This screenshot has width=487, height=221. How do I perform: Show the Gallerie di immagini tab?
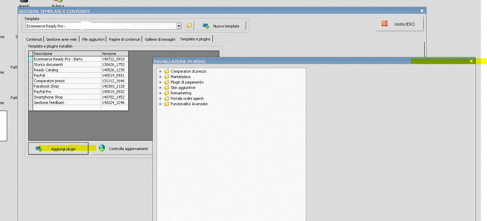[x=160, y=39]
